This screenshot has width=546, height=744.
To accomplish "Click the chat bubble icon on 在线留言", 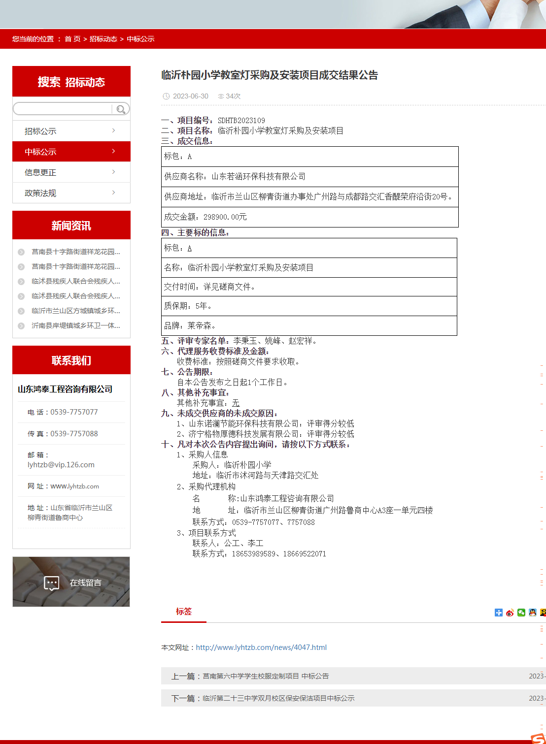I will (x=52, y=583).
